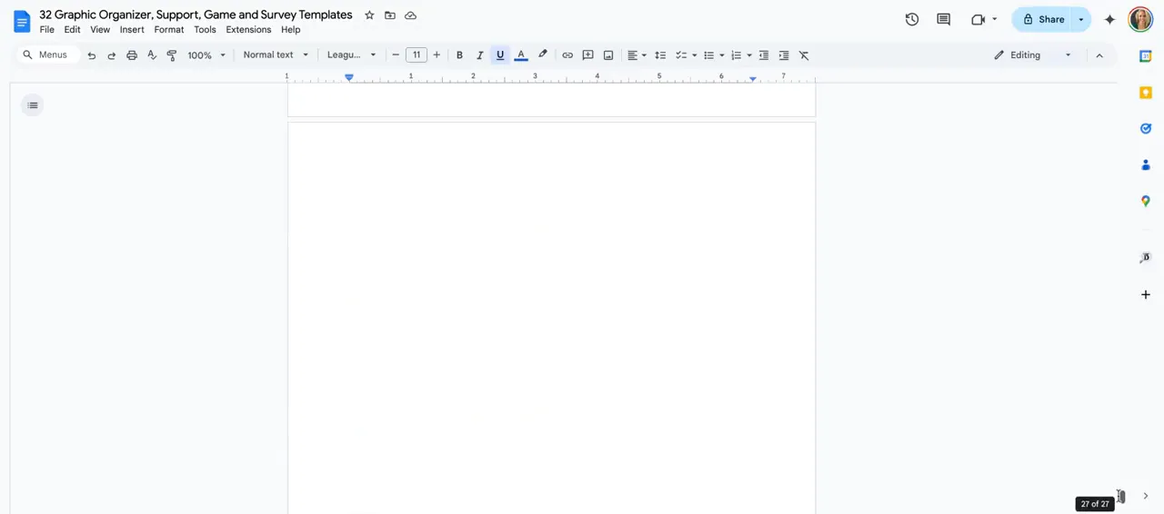Open Google Keep side panel
The image size is (1164, 514).
click(x=1146, y=93)
